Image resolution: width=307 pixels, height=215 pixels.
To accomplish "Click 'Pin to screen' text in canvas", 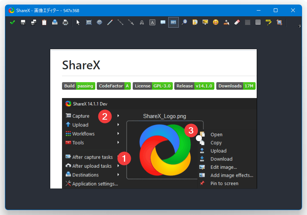I will coord(224,184).
